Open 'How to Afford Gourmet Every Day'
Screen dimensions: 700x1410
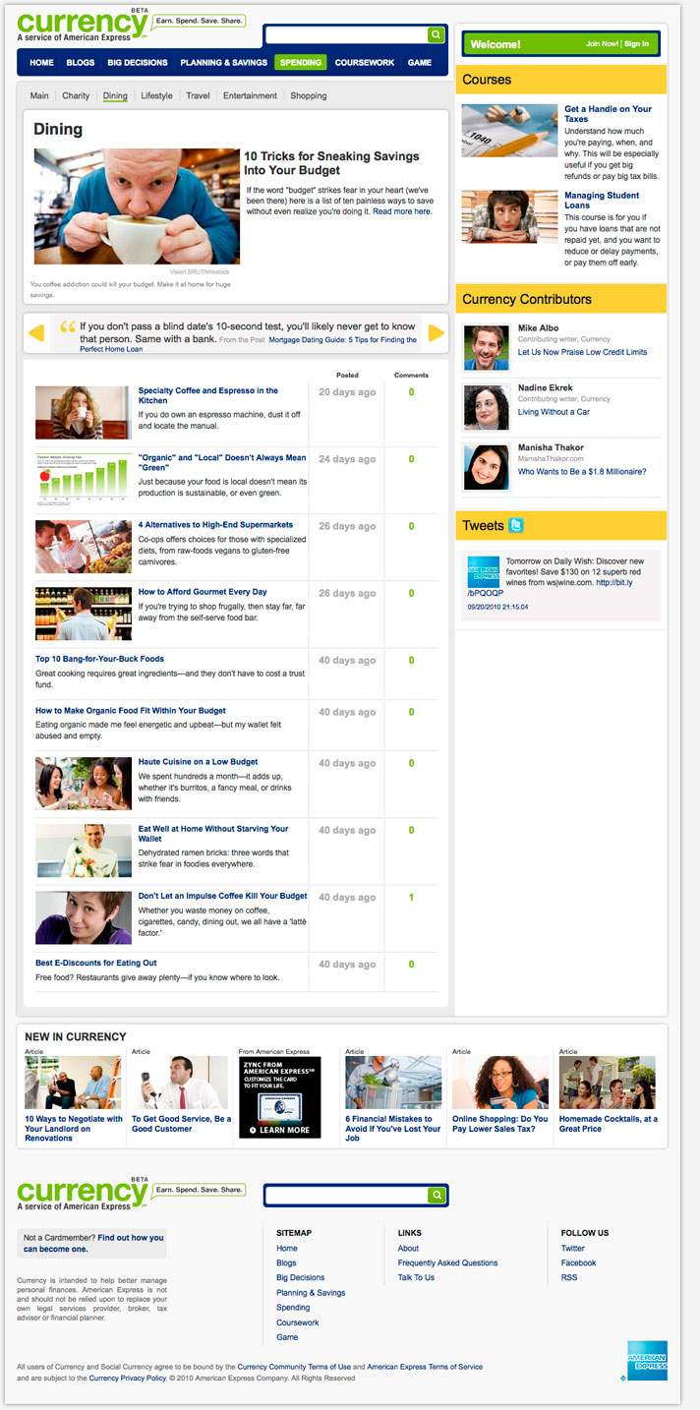pyautogui.click(x=203, y=592)
